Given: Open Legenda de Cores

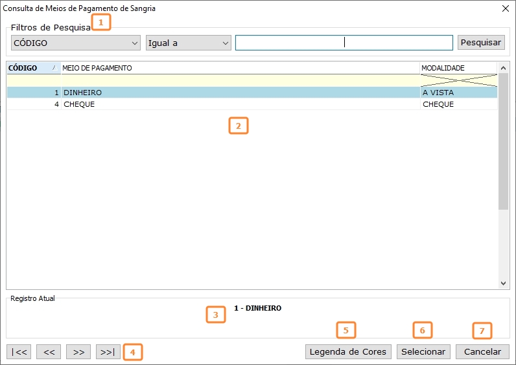Looking at the screenshot, I should click(x=348, y=352).
